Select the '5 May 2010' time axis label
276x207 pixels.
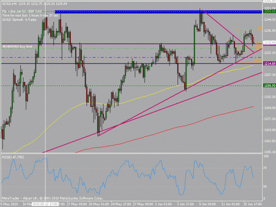pos(9,204)
